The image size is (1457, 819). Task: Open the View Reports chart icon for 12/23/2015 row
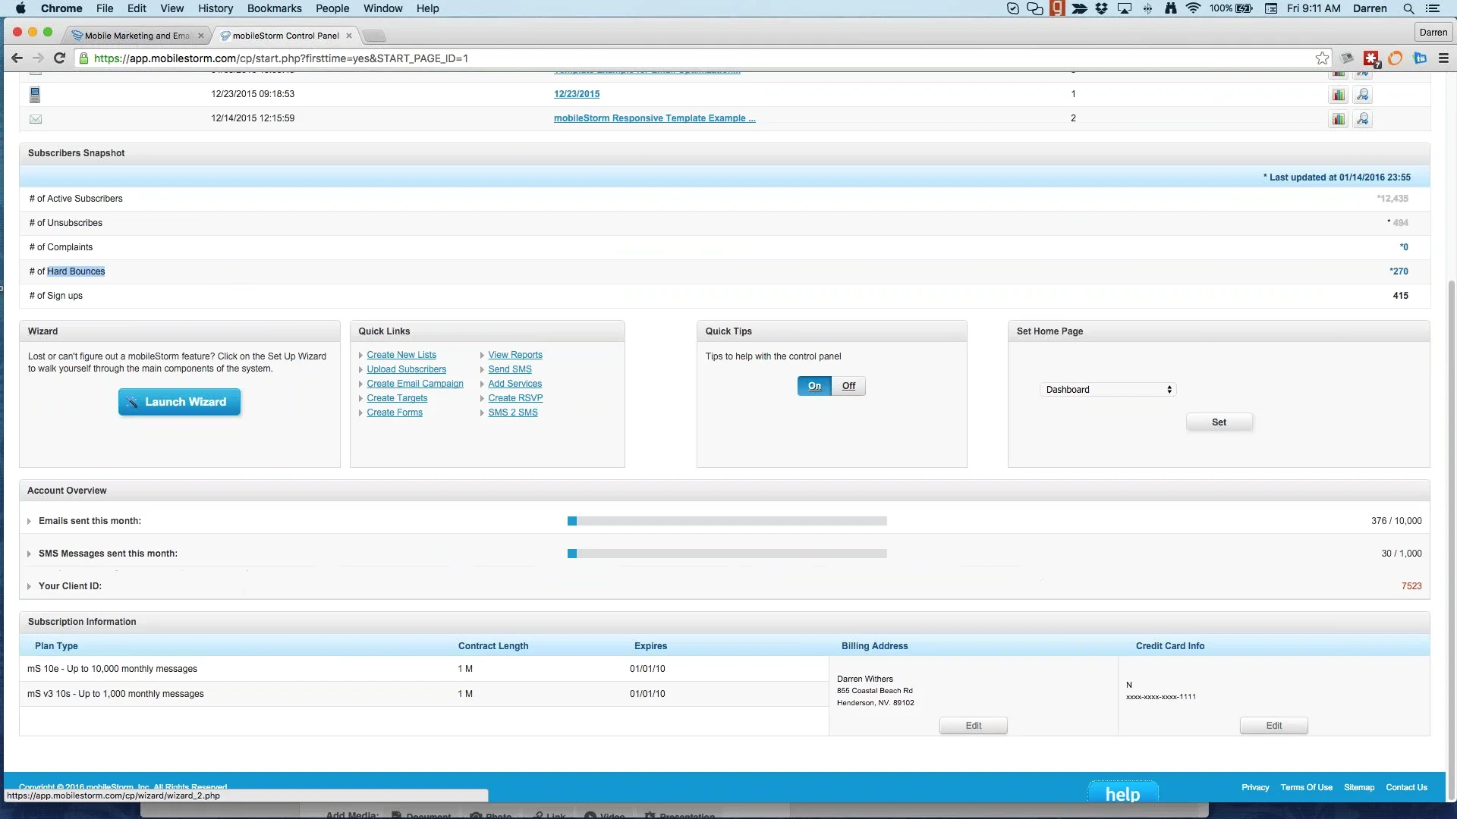click(x=1338, y=94)
